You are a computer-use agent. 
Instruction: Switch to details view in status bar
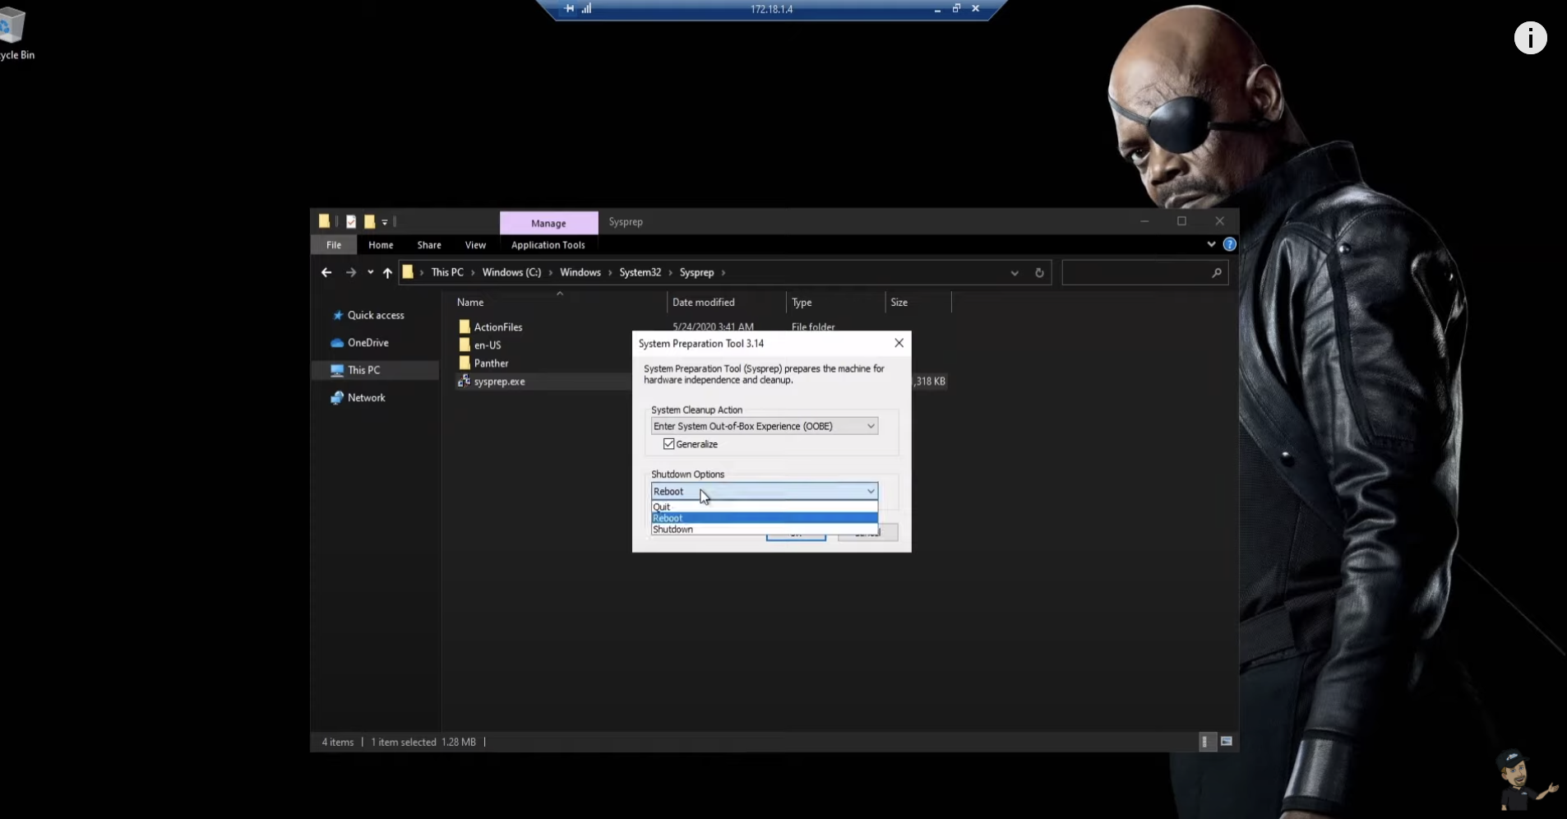pyautogui.click(x=1205, y=742)
